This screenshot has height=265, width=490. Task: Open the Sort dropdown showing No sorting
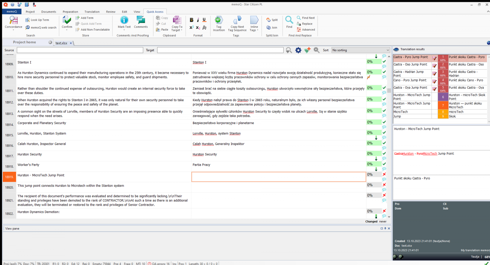pos(360,50)
